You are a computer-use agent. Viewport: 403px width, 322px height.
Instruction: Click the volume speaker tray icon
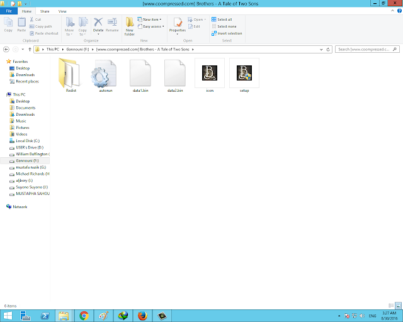(363, 316)
